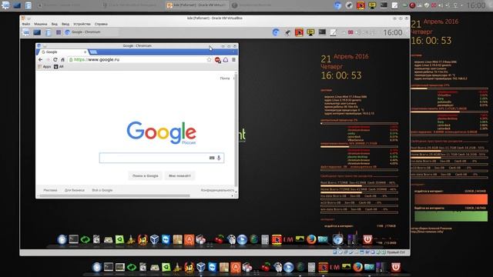
Task: Open the "Машина" menu in VirtualBox
Action: (41, 24)
